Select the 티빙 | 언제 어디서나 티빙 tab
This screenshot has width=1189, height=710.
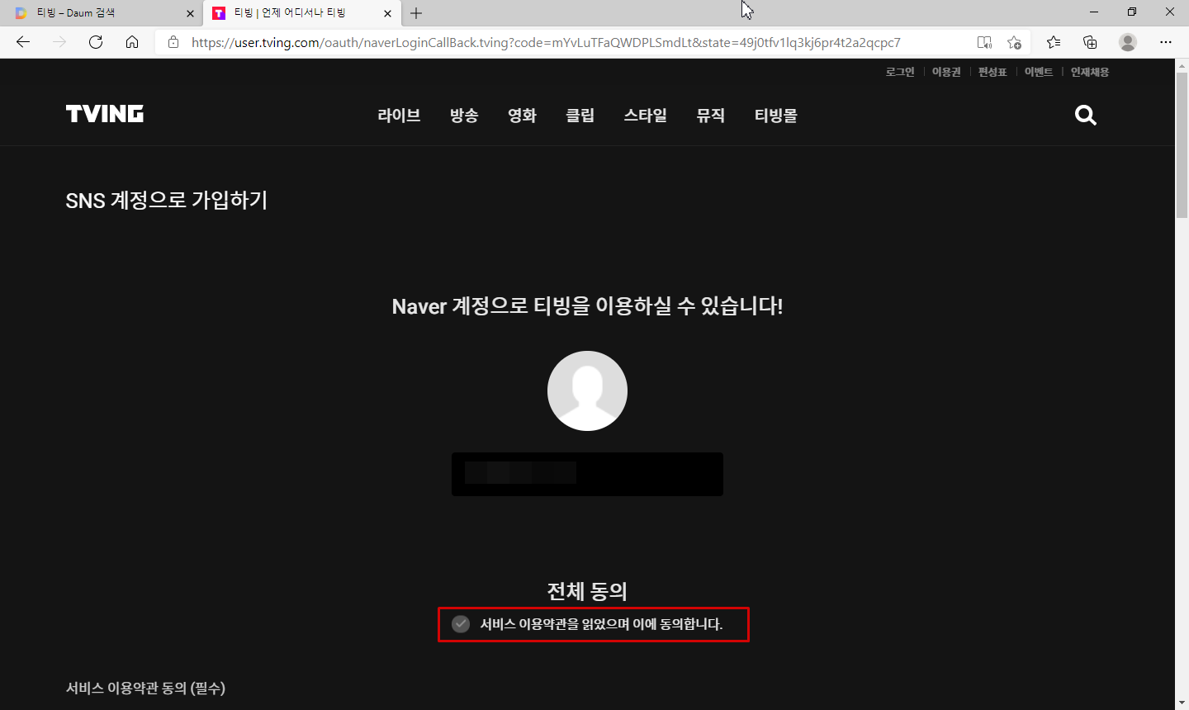(x=301, y=13)
